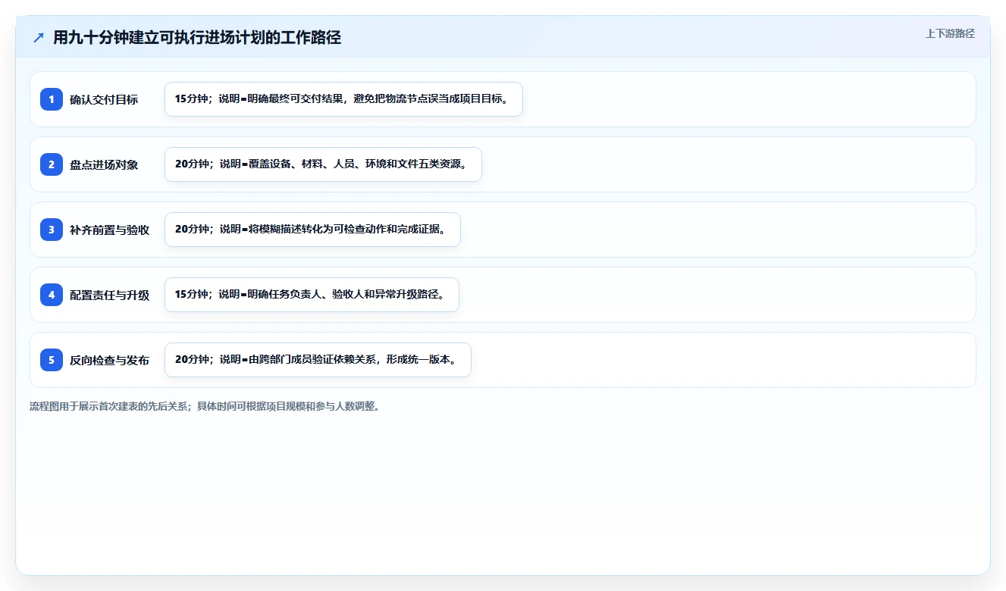Screen dimensions: 1006x591
Task: Click the footnote starting with 流程图用于展示
Action: pyautogui.click(x=206, y=406)
